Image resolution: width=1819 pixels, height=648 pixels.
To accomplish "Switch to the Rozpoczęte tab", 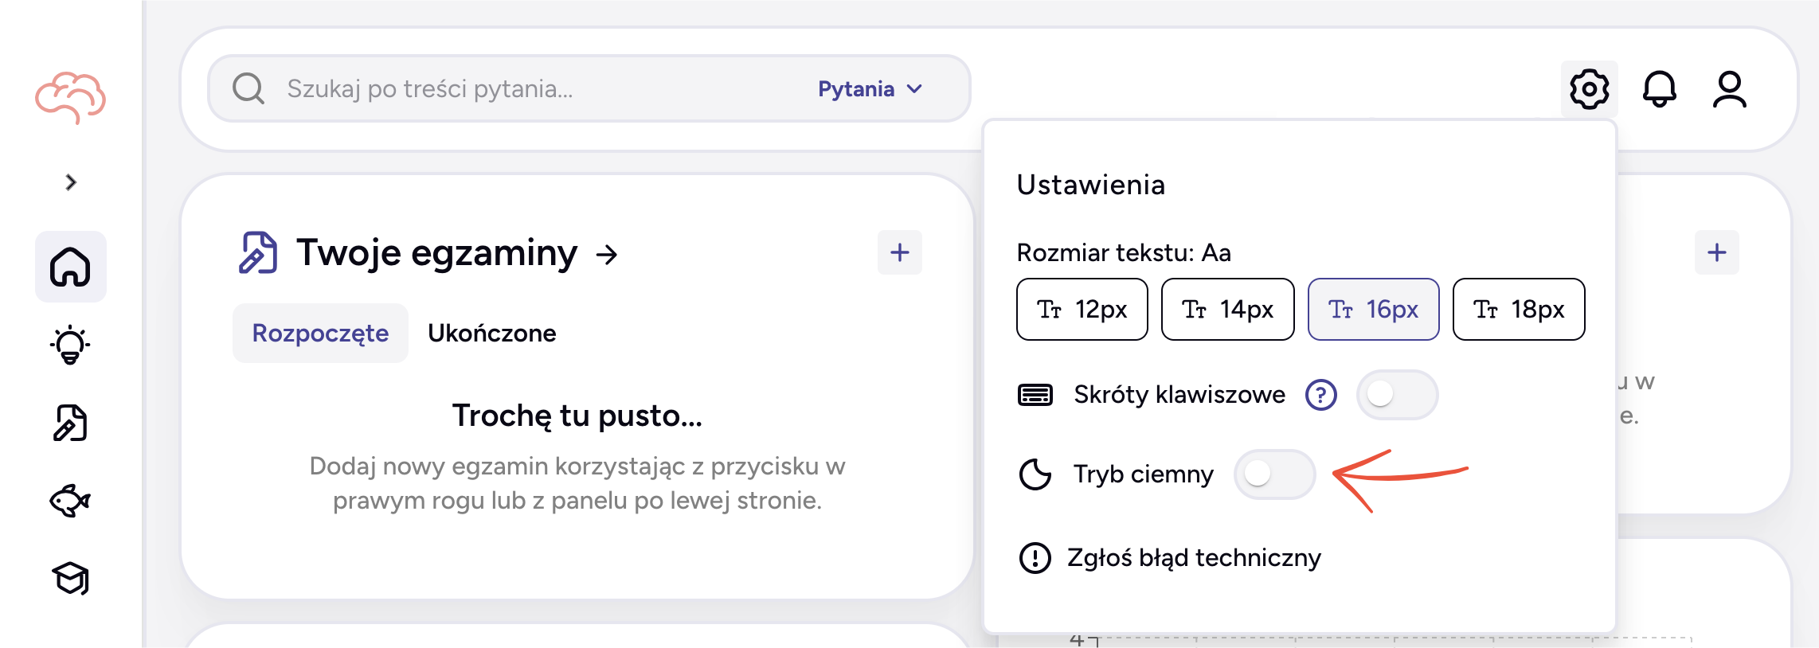I will [321, 333].
